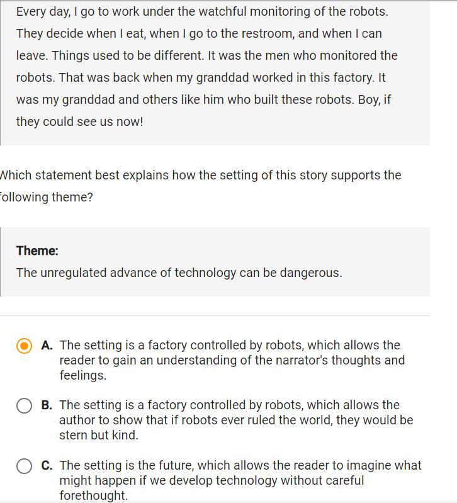
Task: Click the second line of answer C
Action: (x=212, y=480)
